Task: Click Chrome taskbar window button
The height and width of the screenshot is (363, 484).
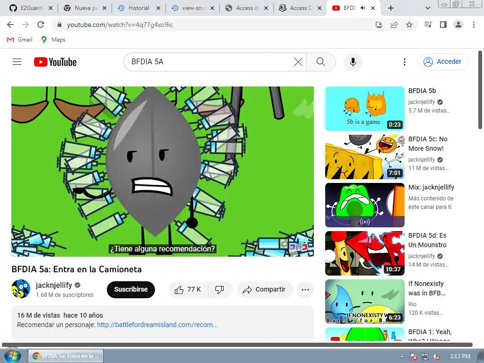Action: pyautogui.click(x=66, y=356)
